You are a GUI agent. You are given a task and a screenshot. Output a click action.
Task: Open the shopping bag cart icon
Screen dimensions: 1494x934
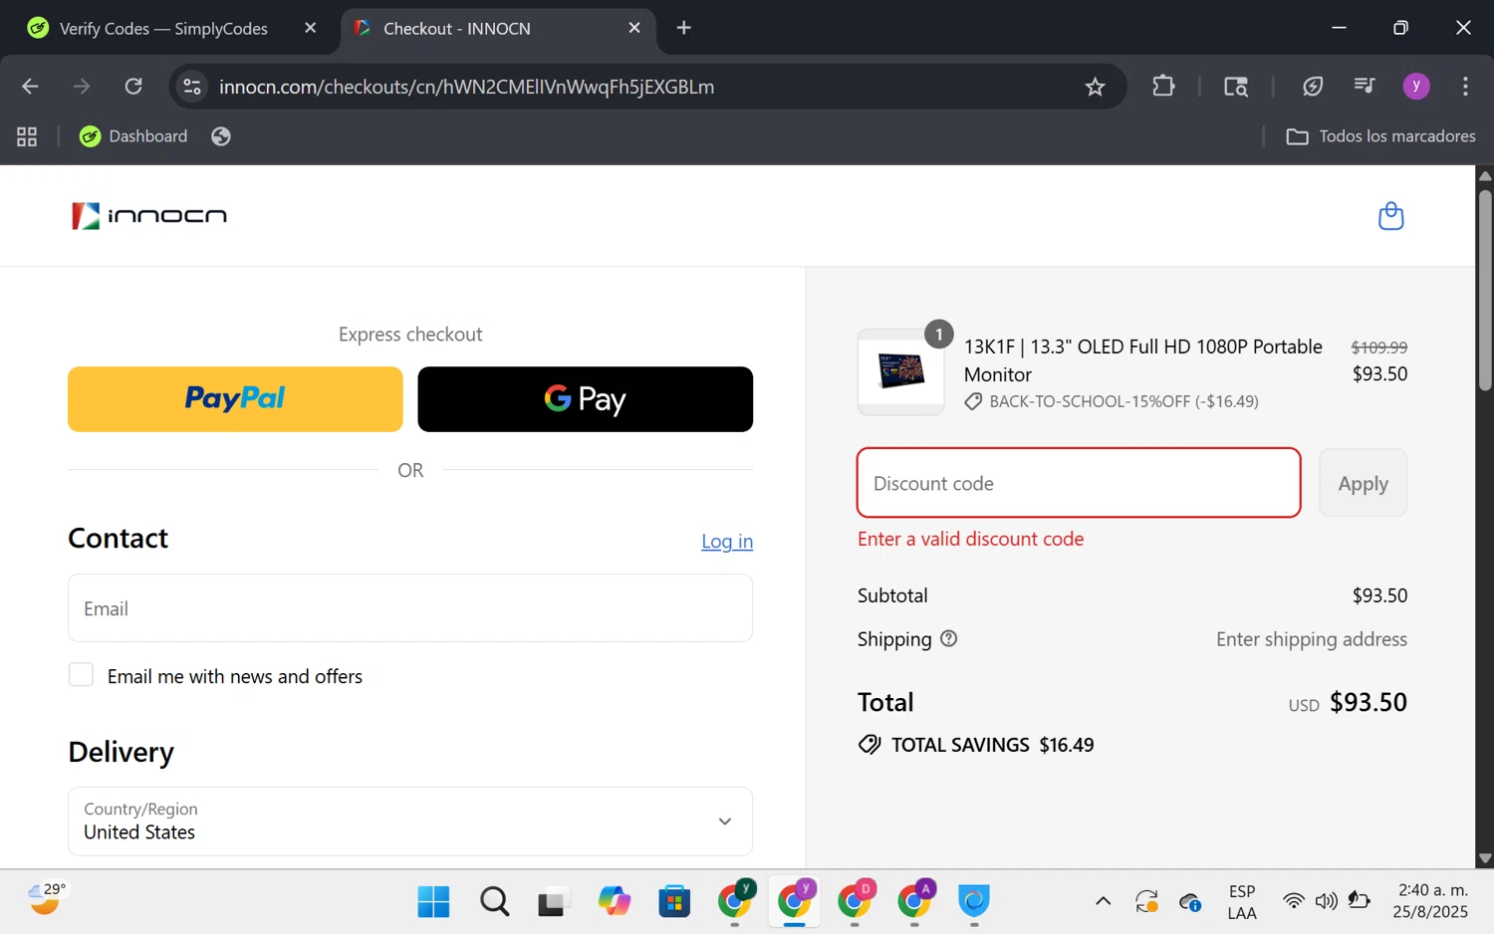(1390, 216)
